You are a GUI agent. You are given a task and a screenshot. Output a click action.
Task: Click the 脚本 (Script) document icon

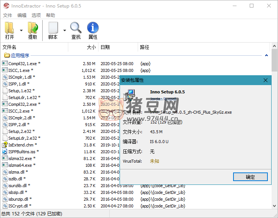(x=53, y=28)
